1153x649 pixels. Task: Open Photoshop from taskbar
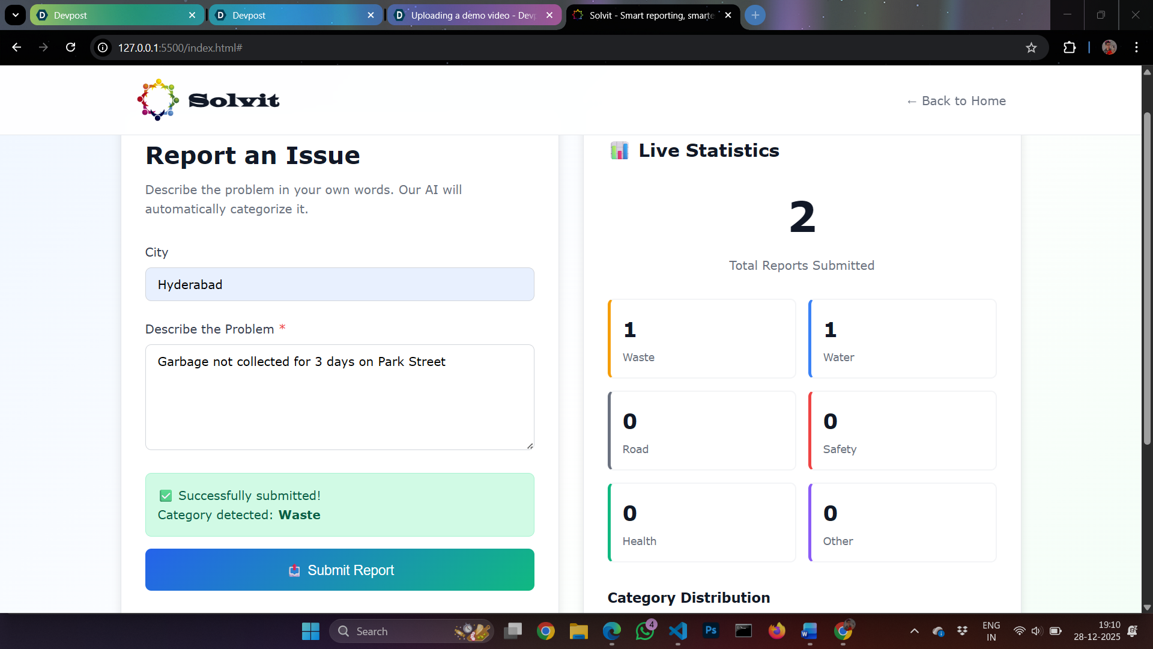[711, 631]
